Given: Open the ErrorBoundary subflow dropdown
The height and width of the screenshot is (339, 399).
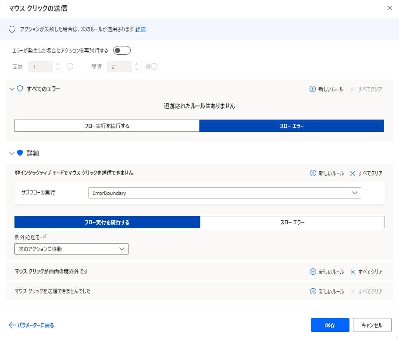Looking at the screenshot, I should [224, 193].
